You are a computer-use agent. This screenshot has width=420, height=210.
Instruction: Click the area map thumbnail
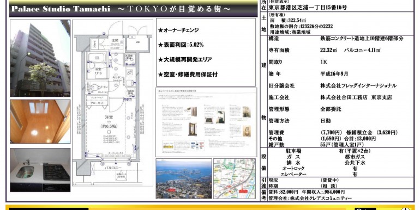coord(235,179)
